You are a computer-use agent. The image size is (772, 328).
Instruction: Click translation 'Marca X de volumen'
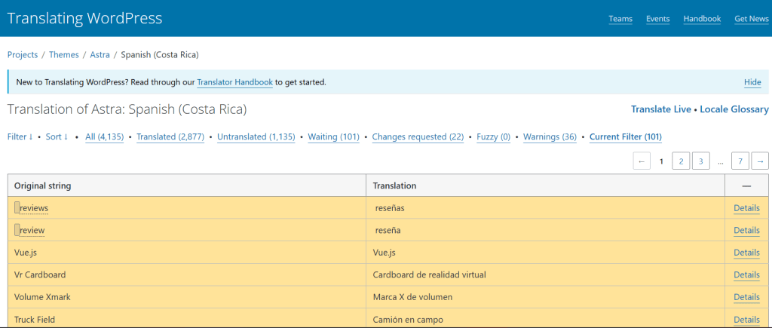(412, 297)
